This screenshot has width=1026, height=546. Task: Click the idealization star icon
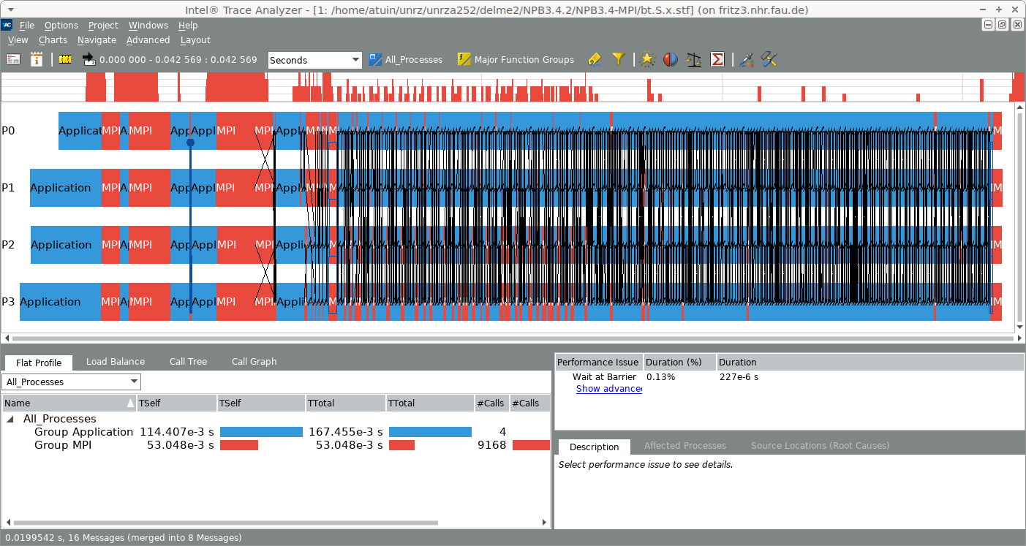(646, 59)
